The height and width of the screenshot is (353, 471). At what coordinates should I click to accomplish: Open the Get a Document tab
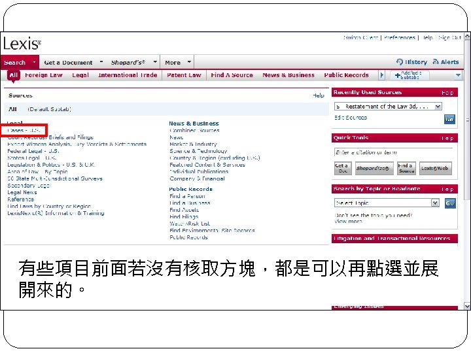coord(68,63)
